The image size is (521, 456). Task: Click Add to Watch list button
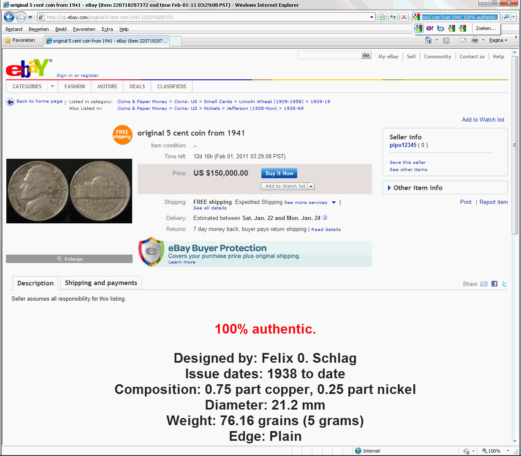(x=285, y=186)
